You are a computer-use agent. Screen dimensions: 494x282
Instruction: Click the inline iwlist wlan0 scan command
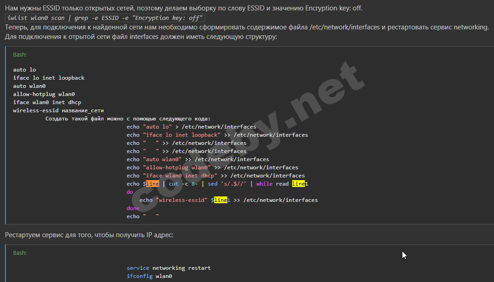(x=105, y=18)
